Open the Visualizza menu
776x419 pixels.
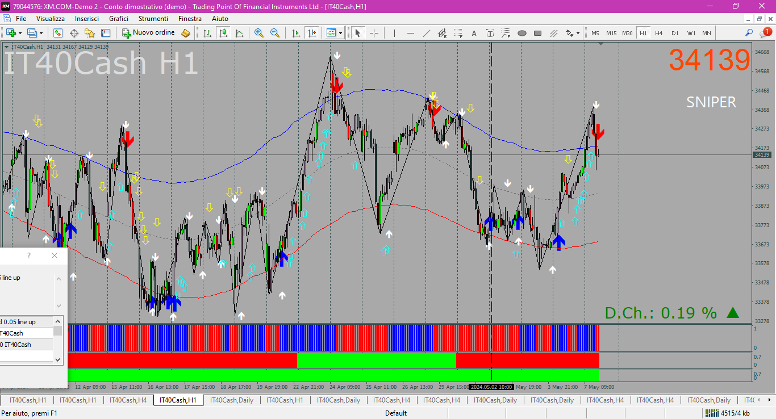(51, 19)
